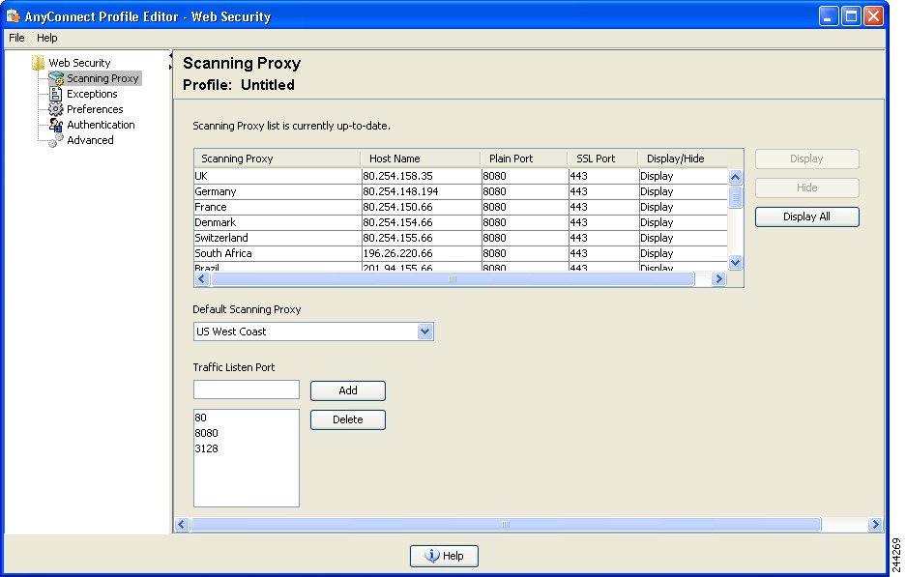This screenshot has width=906, height=577.
Task: Select the Switzerland proxy row
Action: pos(460,238)
